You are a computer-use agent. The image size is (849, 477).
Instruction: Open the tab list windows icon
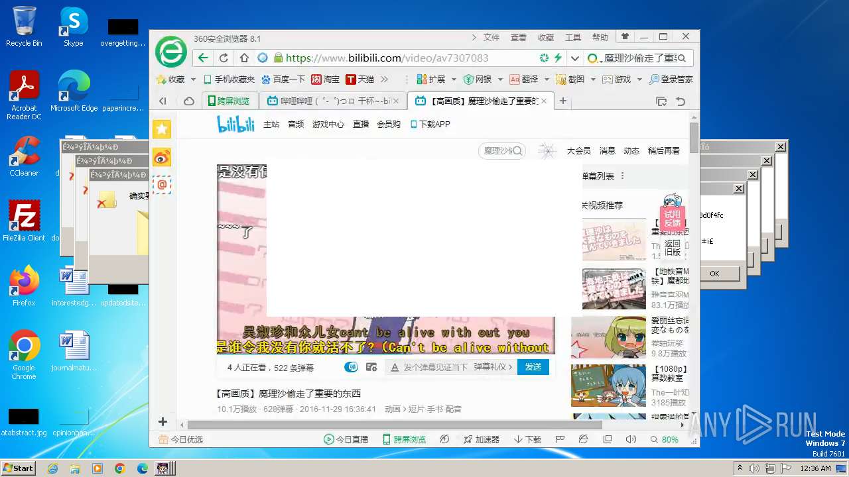coord(661,101)
